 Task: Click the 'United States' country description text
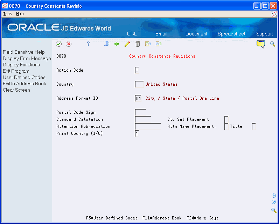click(x=161, y=84)
